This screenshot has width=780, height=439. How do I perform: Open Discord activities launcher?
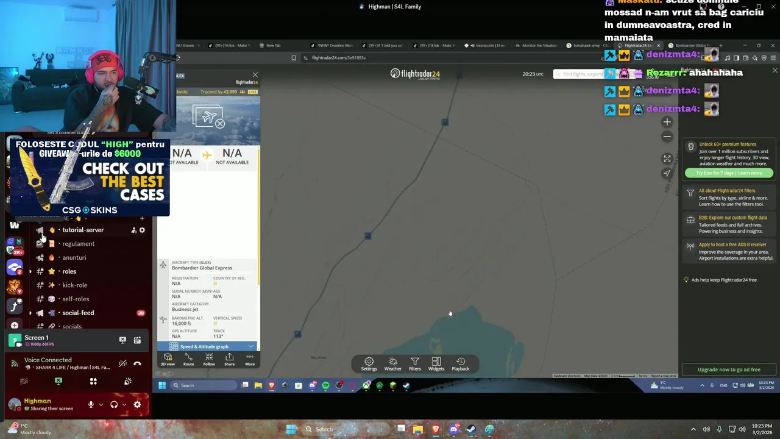point(93,381)
